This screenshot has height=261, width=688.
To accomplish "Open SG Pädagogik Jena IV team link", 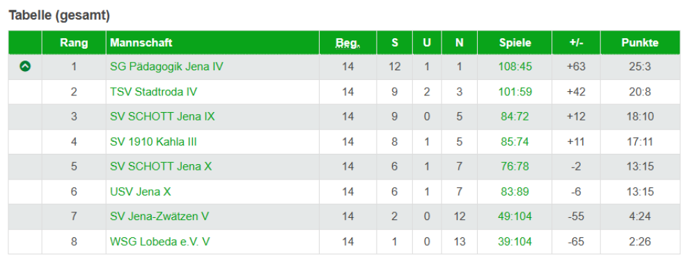I will pos(166,67).
